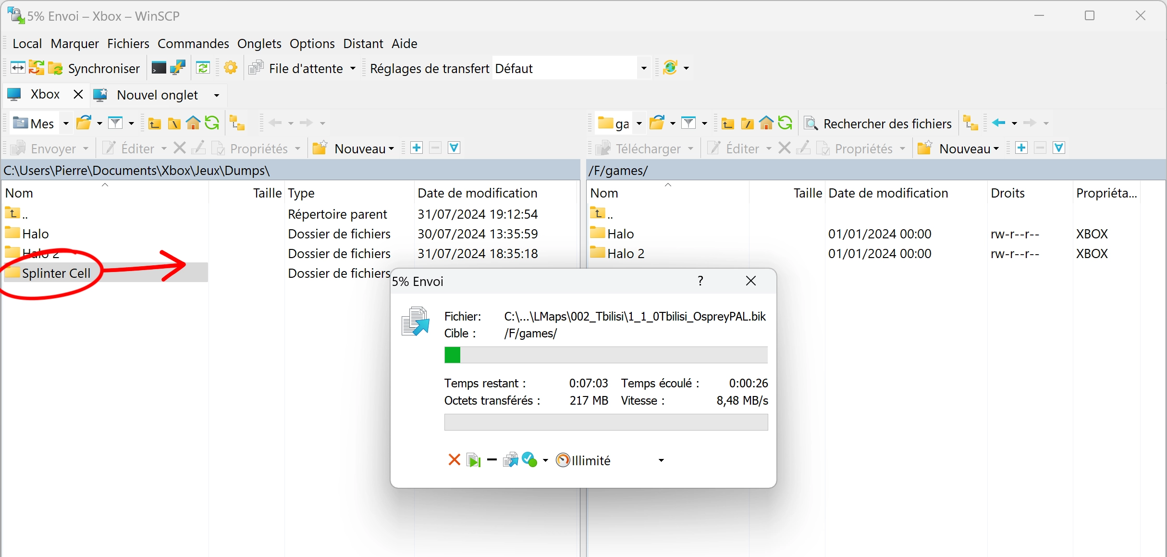Viewport: 1167px width, 557px height.
Task: Refresh the local panel directory
Action: click(x=212, y=124)
